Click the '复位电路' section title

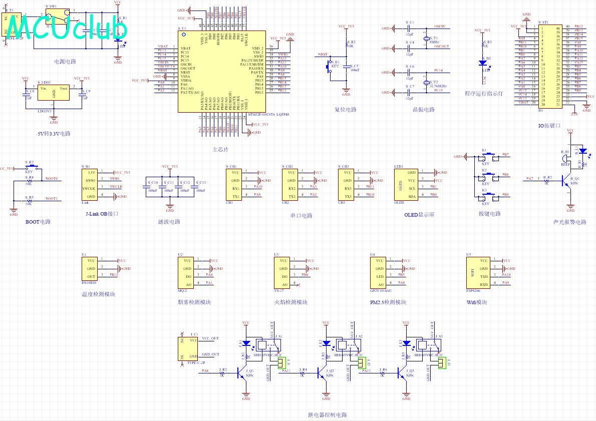[x=346, y=110]
